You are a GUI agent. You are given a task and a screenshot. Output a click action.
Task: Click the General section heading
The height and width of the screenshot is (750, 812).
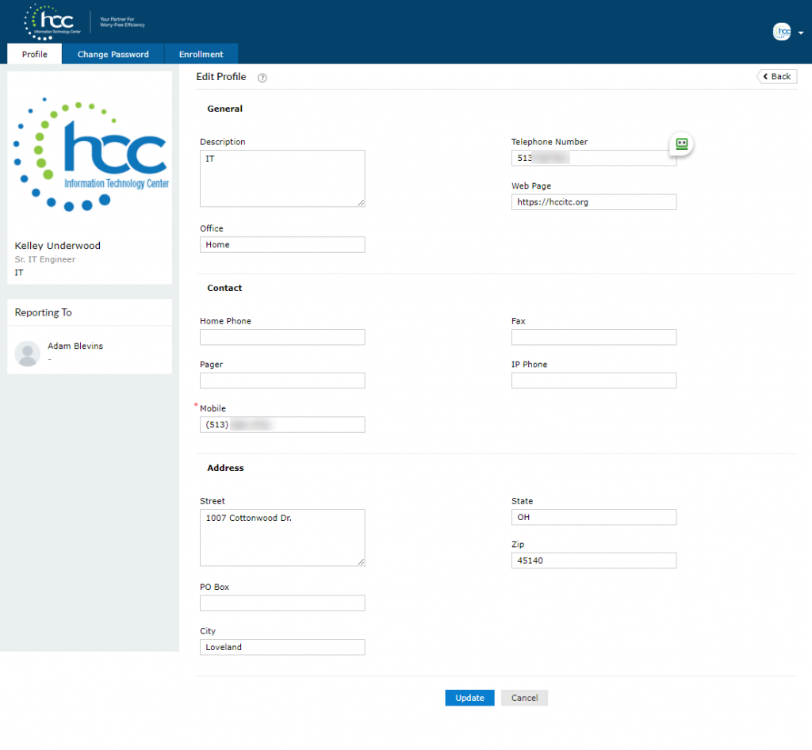click(224, 109)
